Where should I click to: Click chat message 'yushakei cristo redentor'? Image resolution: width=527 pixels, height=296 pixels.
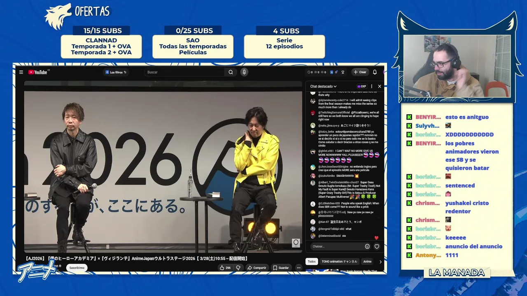[x=467, y=207]
